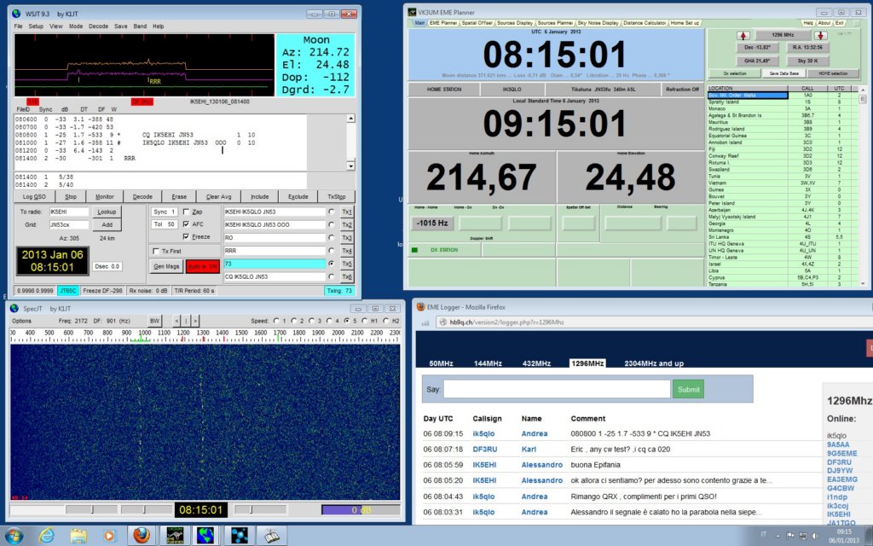Image resolution: width=873 pixels, height=546 pixels.
Task: Toggle the Freeze checkbox
Action: click(x=186, y=237)
